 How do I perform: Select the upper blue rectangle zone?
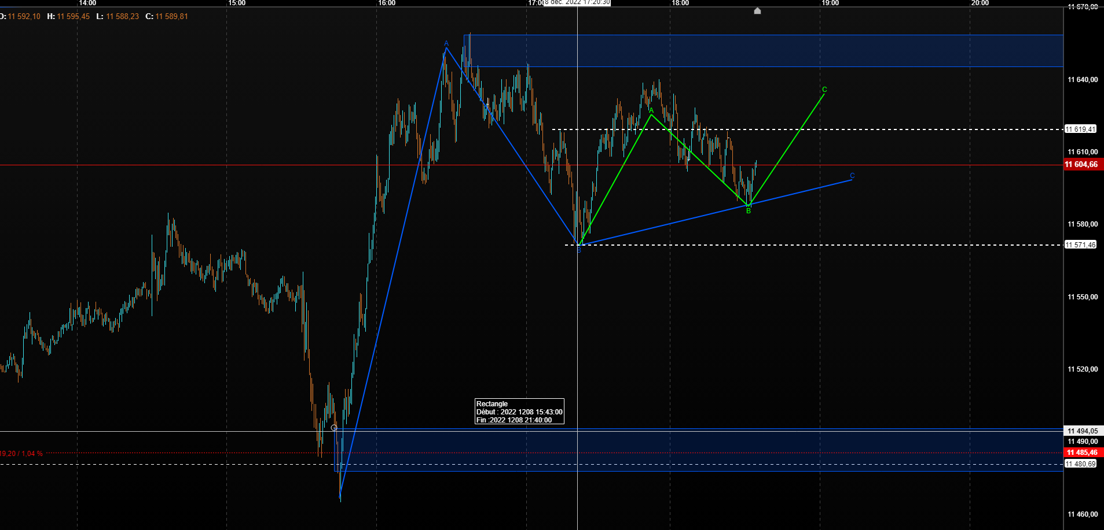764,51
